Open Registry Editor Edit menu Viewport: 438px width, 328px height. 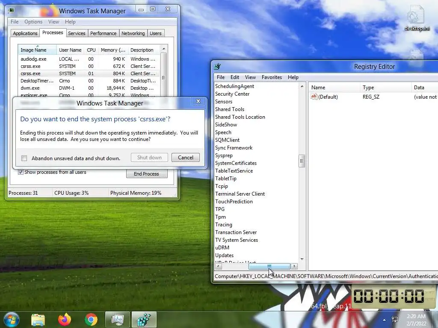[235, 77]
